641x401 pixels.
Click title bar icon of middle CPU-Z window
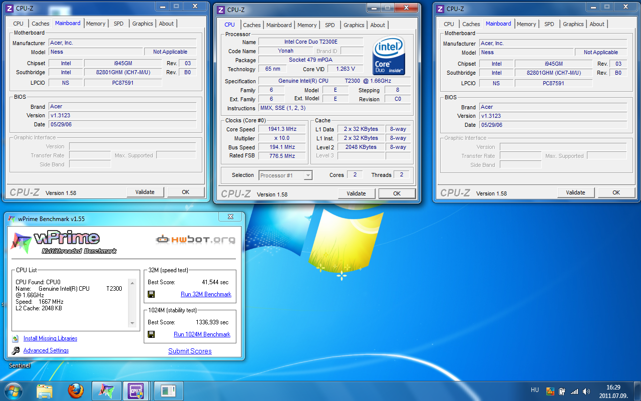[x=221, y=10]
